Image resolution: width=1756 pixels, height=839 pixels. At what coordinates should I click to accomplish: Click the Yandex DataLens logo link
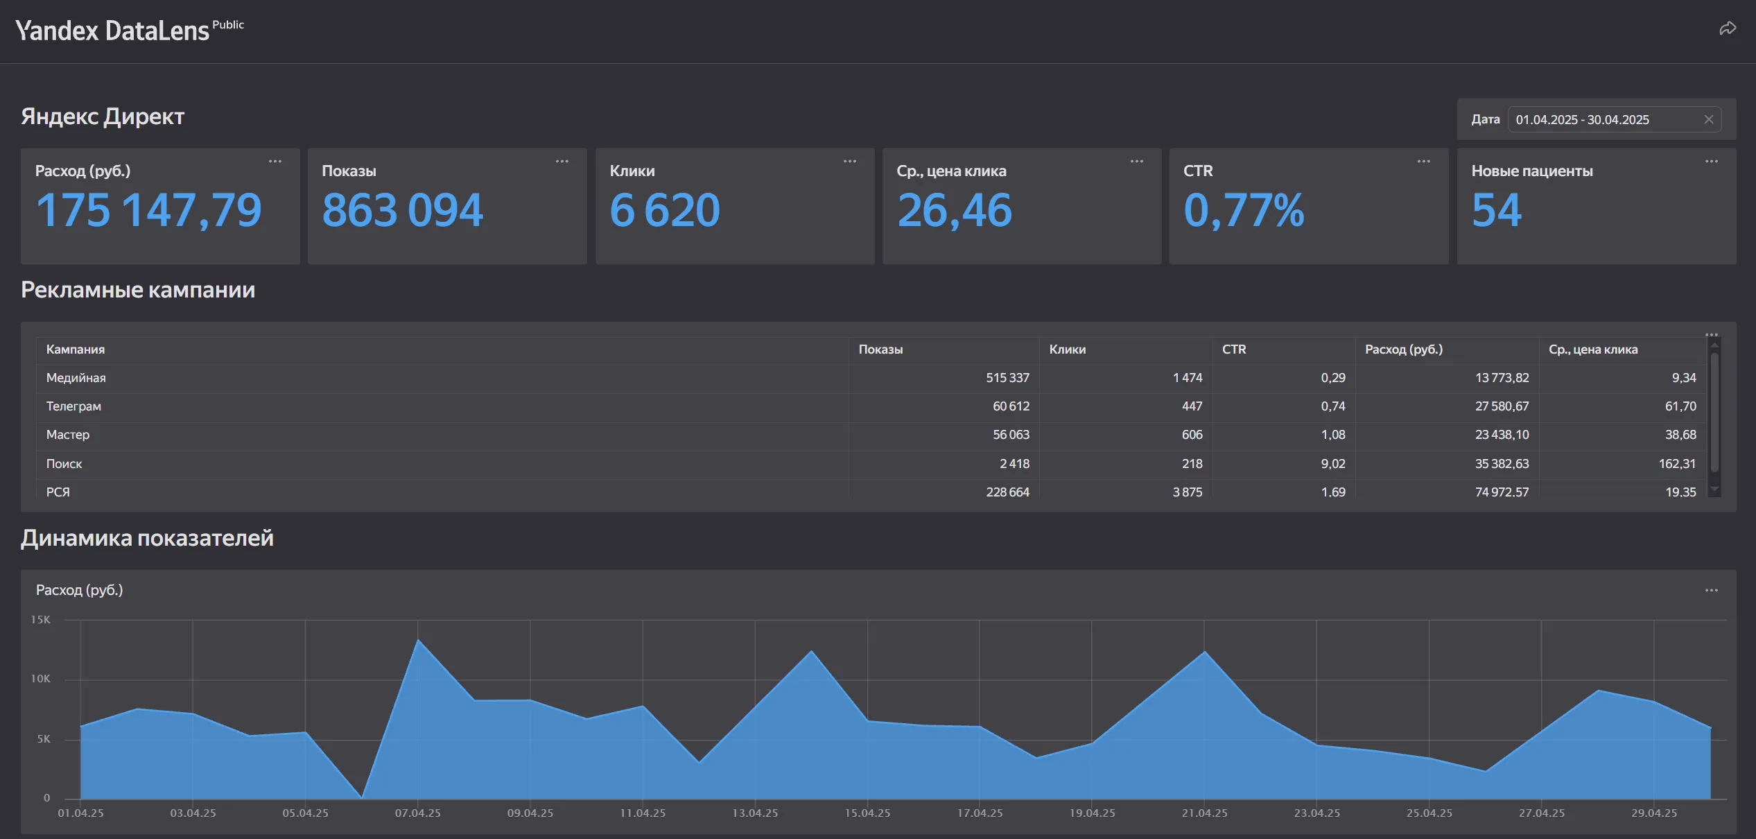pos(112,31)
